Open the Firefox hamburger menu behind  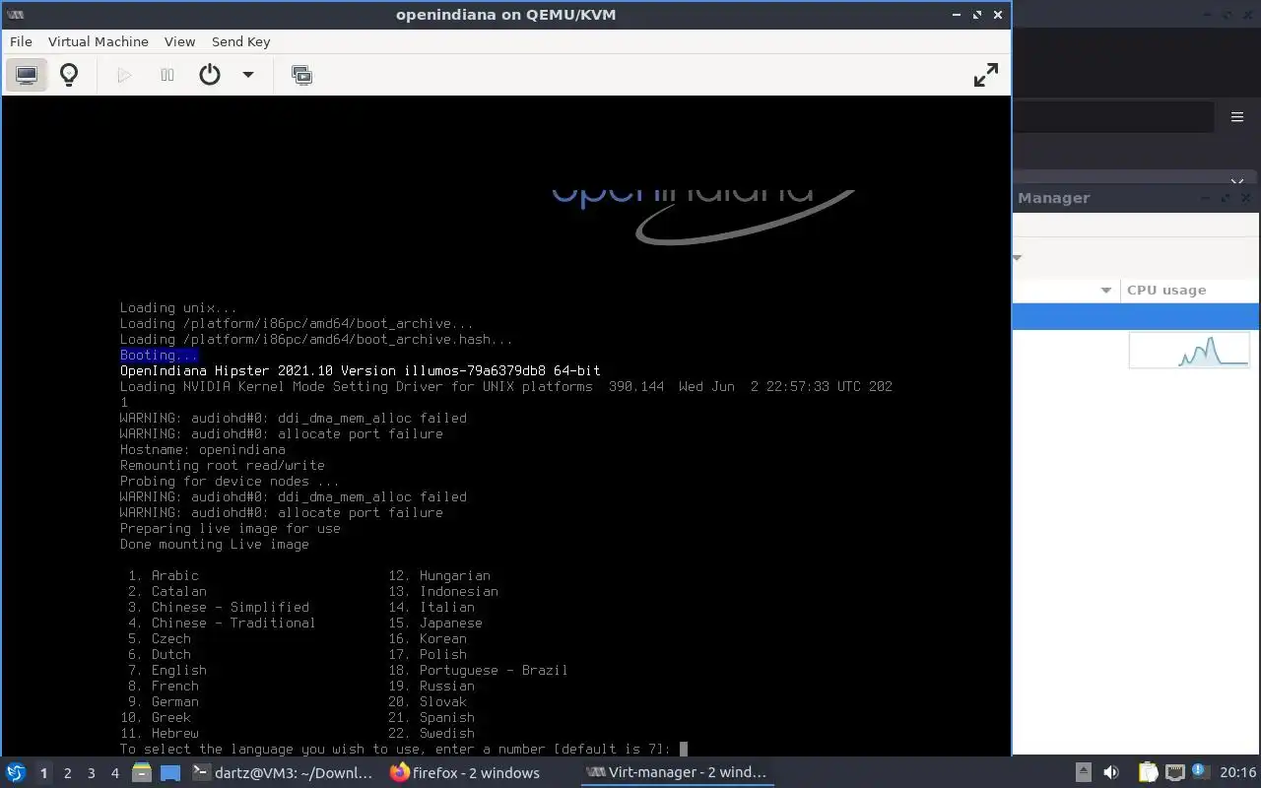pyautogui.click(x=1237, y=116)
